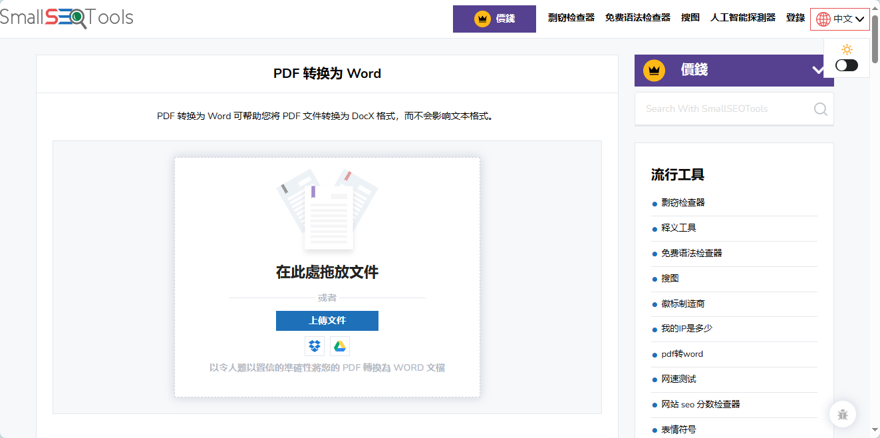Enable the theme switch under the sun icon
Image resolution: width=880 pixels, height=438 pixels.
[x=846, y=65]
